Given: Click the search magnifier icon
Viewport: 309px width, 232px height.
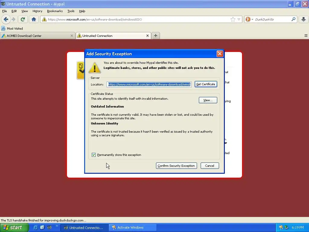Looking at the screenshot, I should click(293, 19).
